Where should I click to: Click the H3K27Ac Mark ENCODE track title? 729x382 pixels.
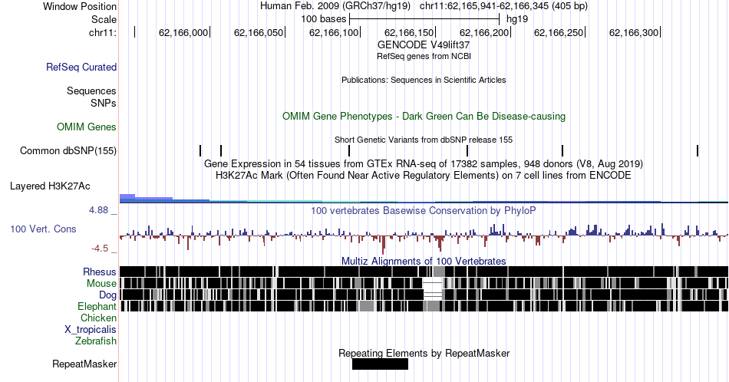[x=424, y=175]
